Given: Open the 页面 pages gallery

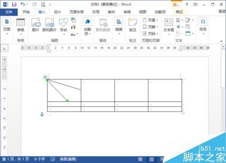Looking at the screenshot, I should (7, 26).
